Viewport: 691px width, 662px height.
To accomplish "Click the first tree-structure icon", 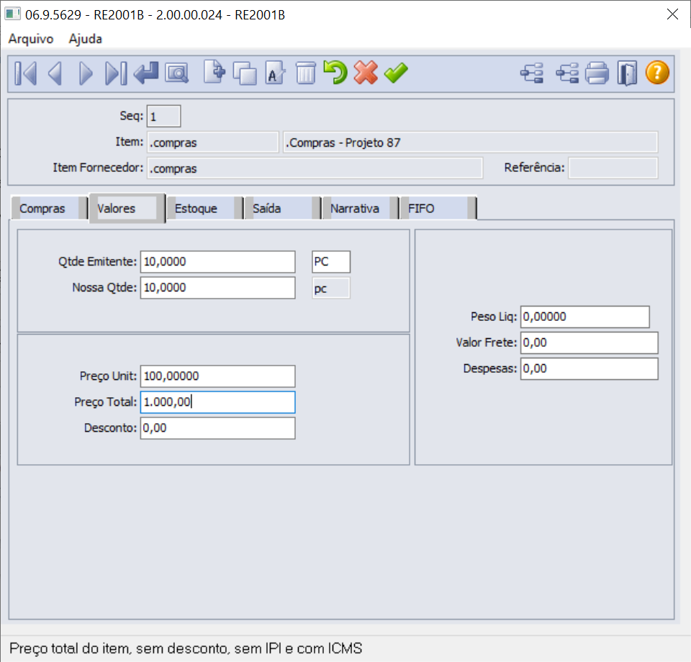I will point(532,73).
